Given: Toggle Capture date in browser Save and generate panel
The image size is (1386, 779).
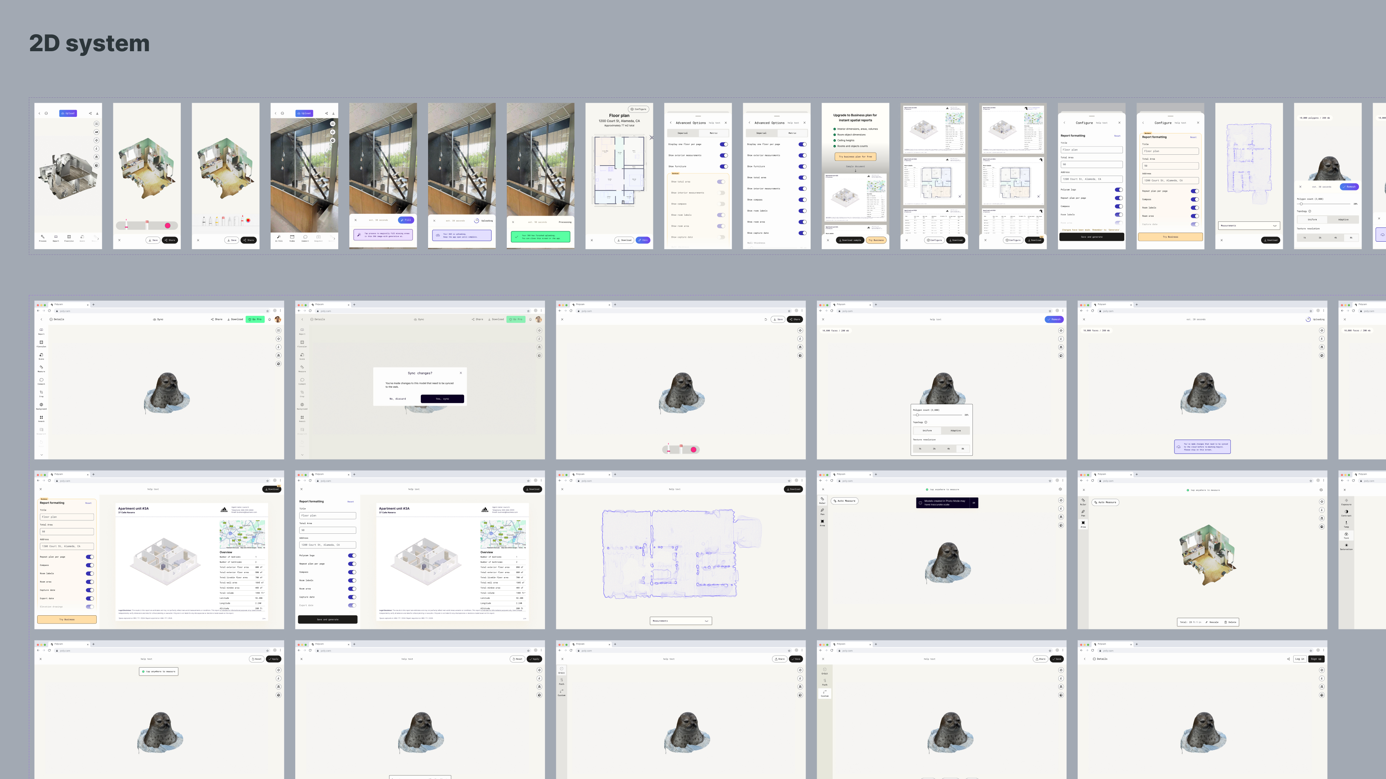Looking at the screenshot, I should tap(352, 597).
